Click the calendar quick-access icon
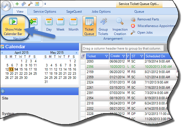 (37, 4)
